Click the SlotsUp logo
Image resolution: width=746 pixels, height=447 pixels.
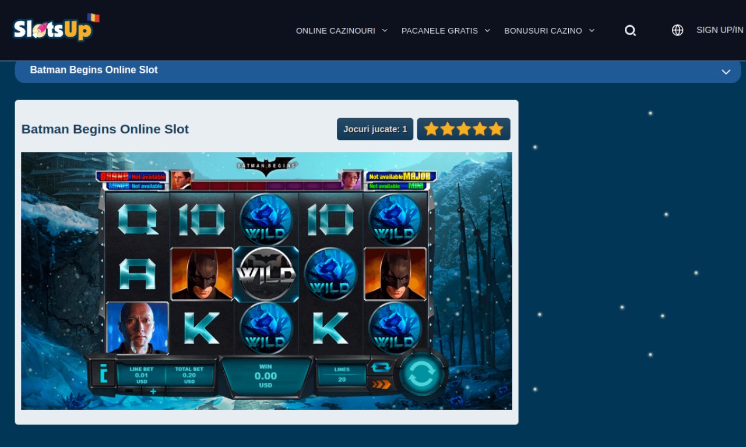tap(56, 27)
